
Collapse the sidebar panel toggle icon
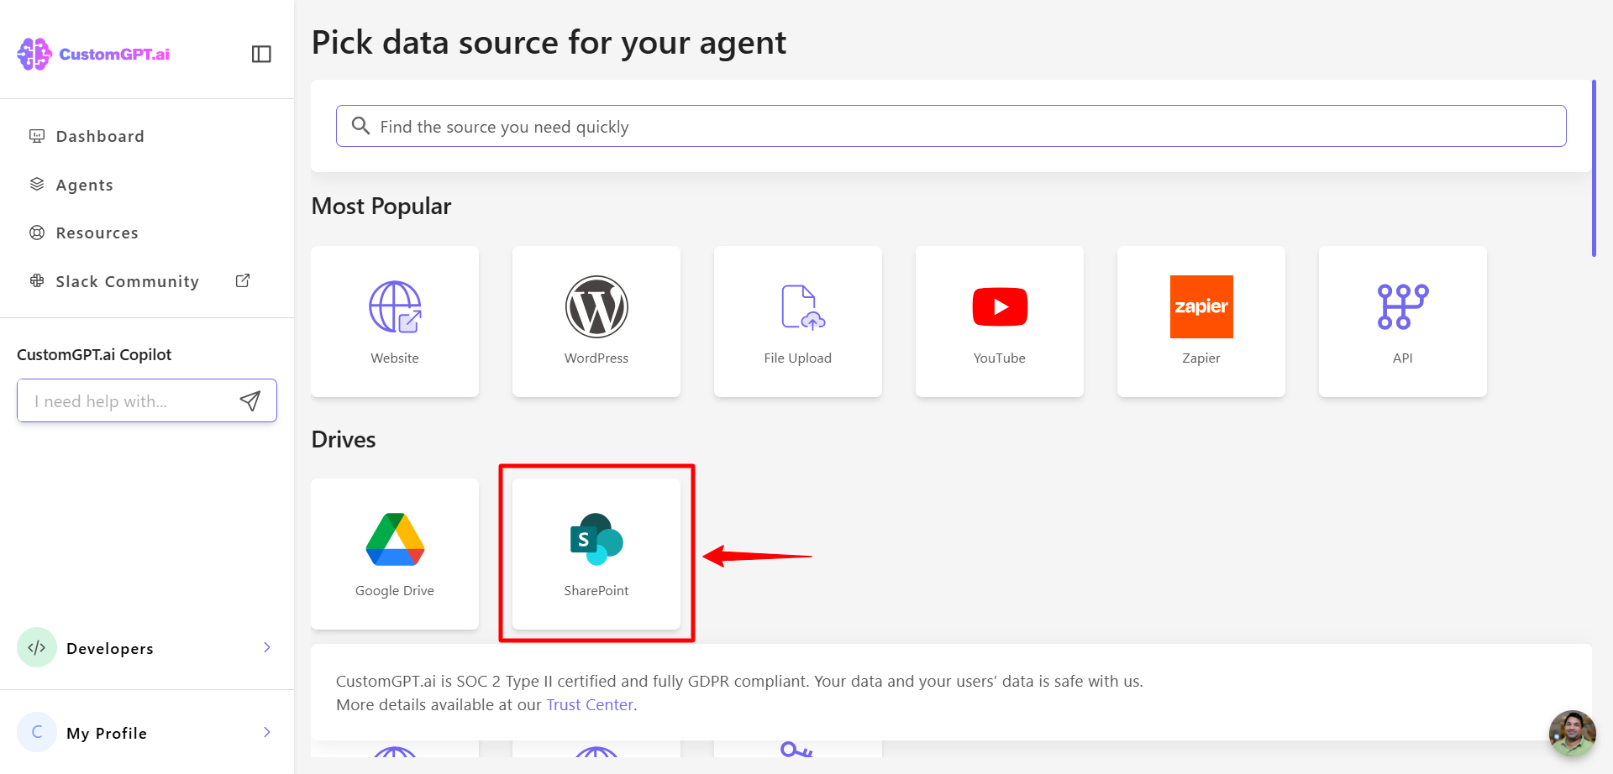[x=261, y=54]
